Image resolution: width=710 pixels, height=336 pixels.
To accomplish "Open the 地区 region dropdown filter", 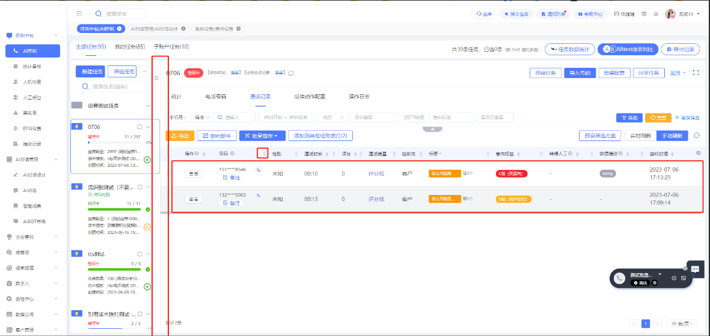I will 334,118.
